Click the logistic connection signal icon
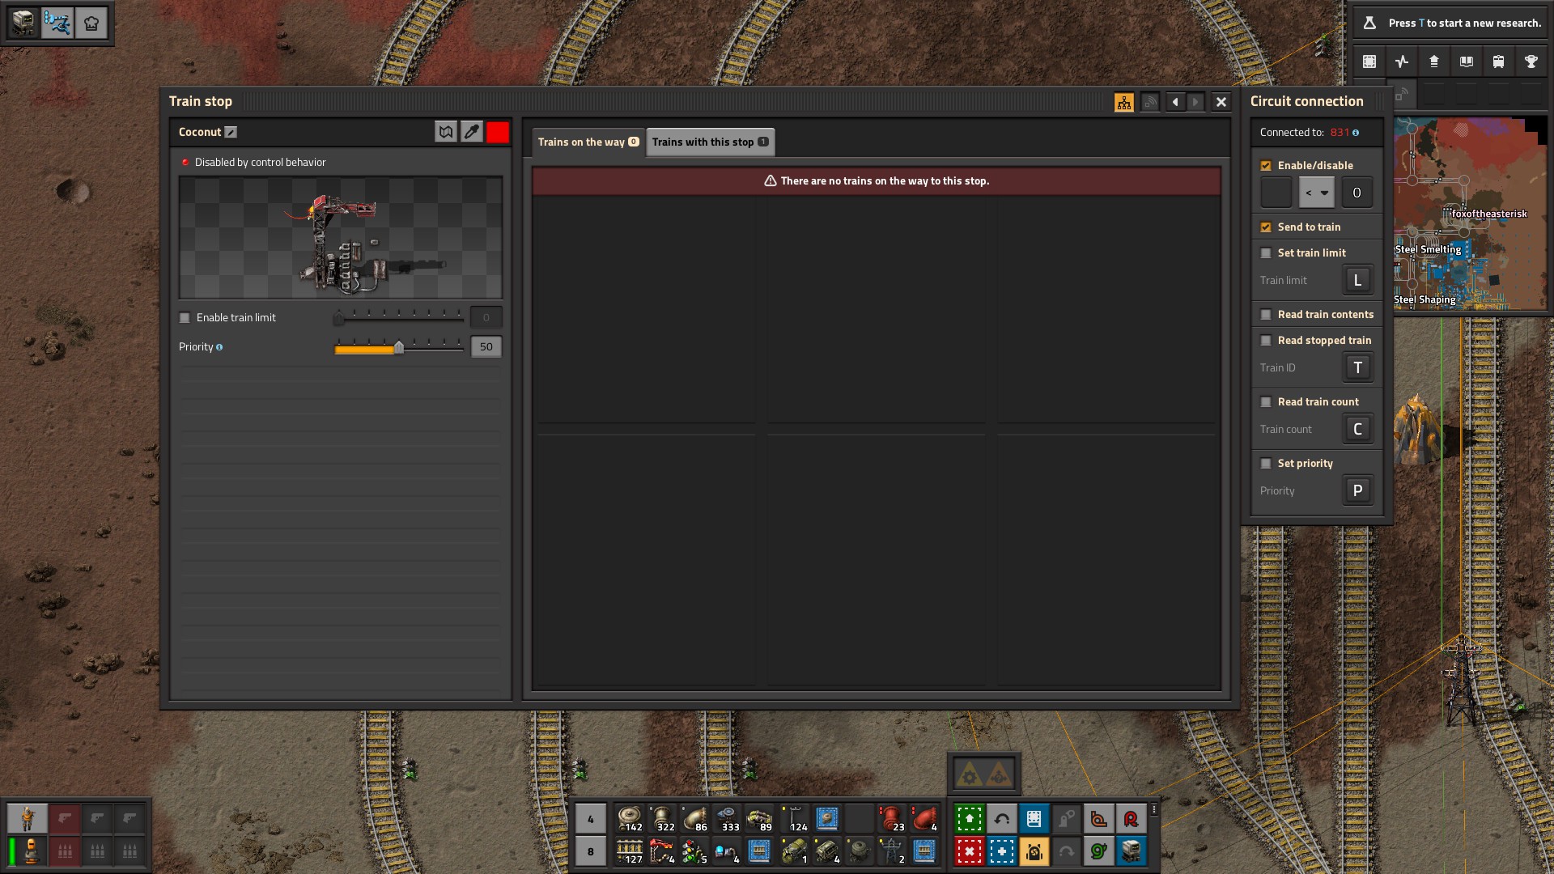Screen dimensions: 1554x874 point(1150,102)
